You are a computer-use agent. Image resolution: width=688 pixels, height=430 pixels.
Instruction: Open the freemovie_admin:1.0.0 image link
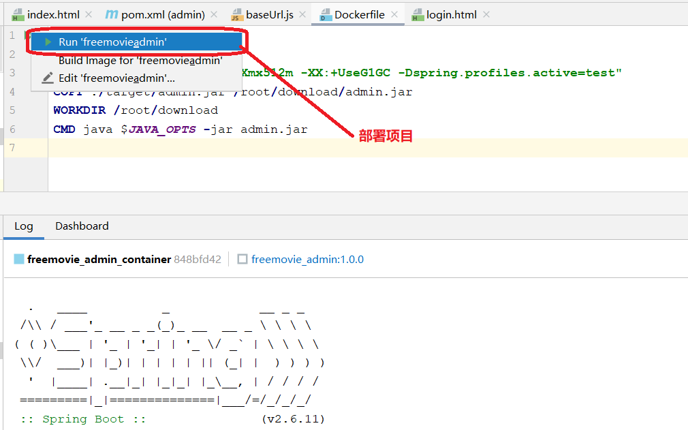point(307,260)
